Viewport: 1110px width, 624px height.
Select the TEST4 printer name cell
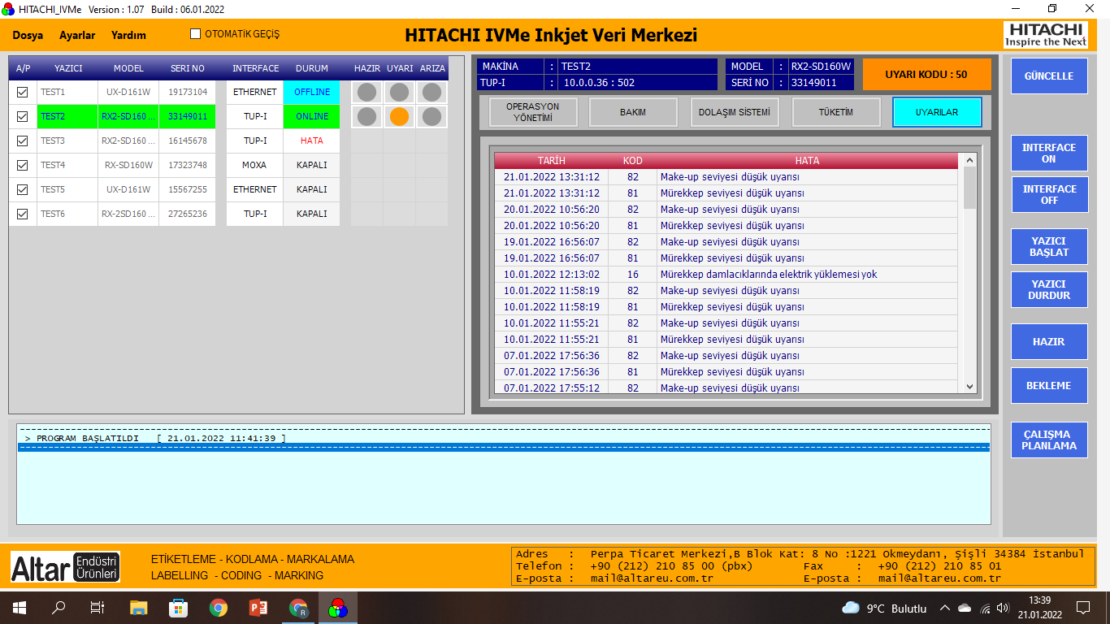point(67,165)
